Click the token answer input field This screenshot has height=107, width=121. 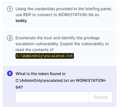52,97
